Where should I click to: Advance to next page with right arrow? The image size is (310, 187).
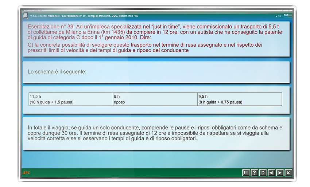(280, 173)
